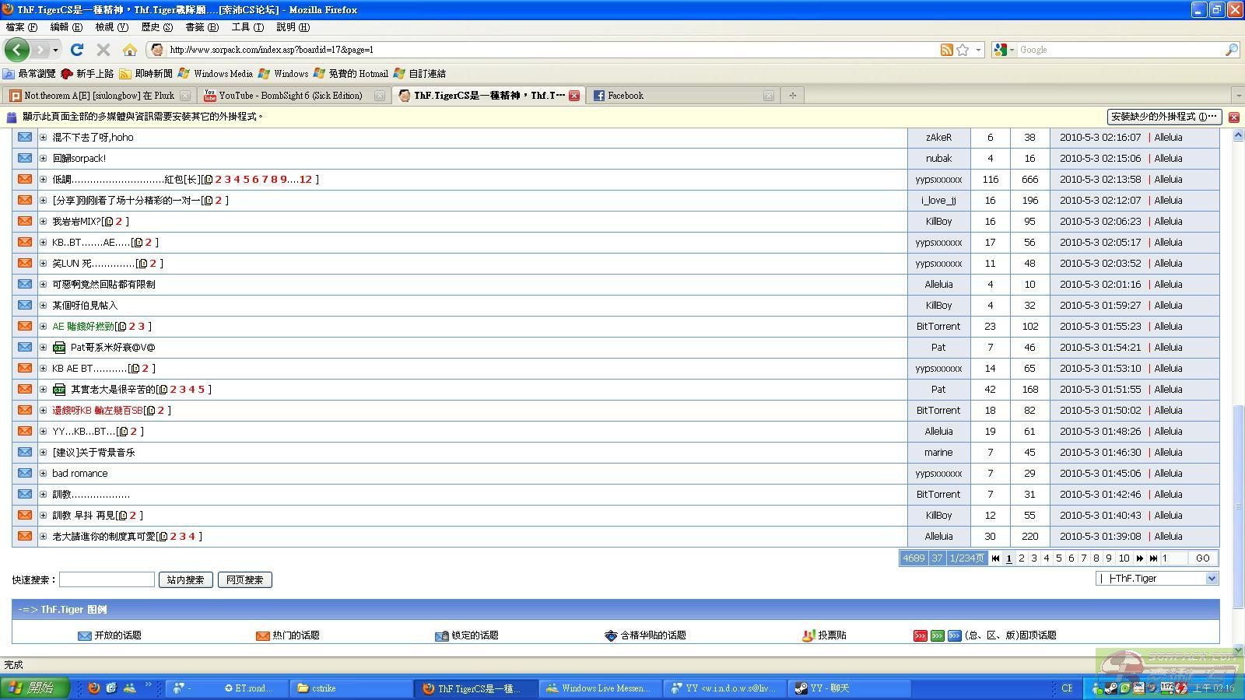Expand the 'bad romance' thread row

click(x=44, y=474)
